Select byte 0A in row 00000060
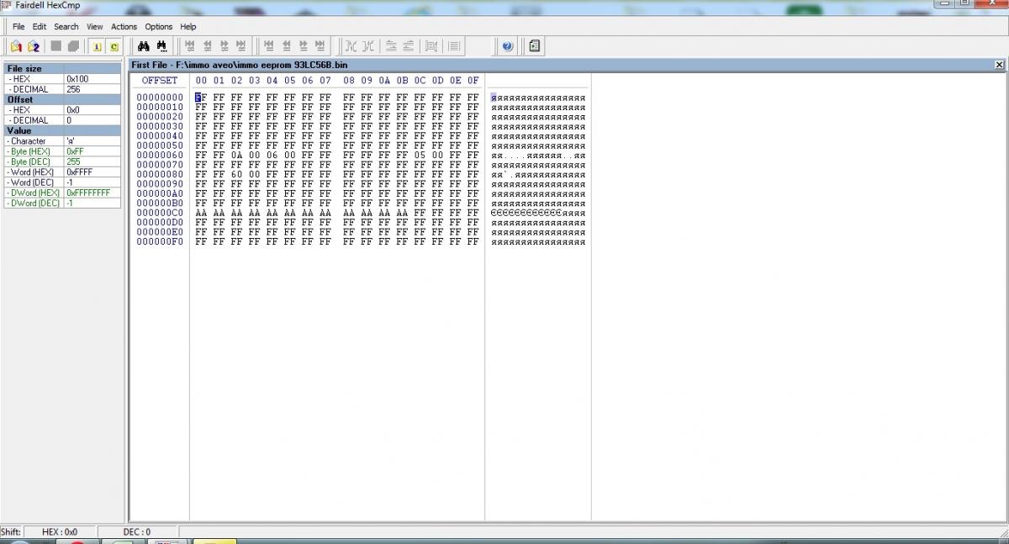This screenshot has width=1009, height=544. [x=236, y=156]
